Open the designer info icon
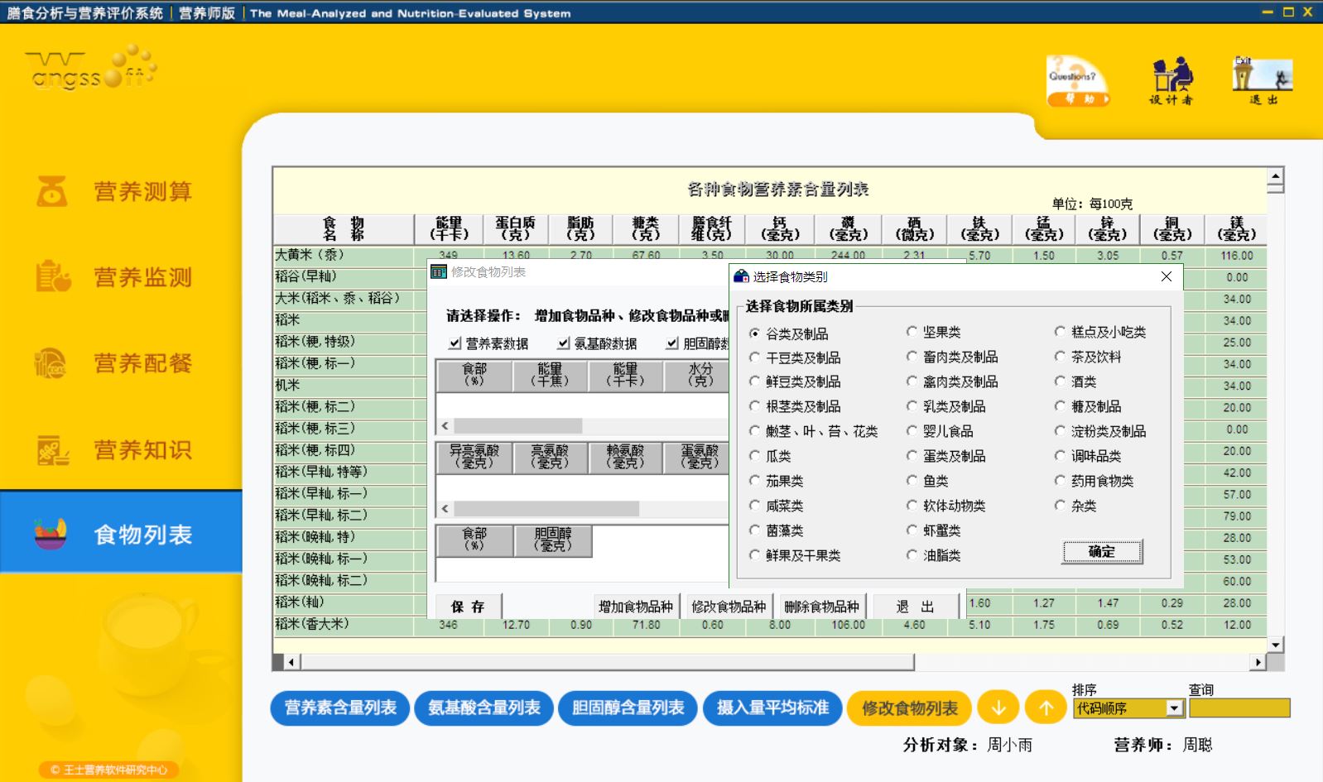The width and height of the screenshot is (1323, 782). [x=1171, y=80]
